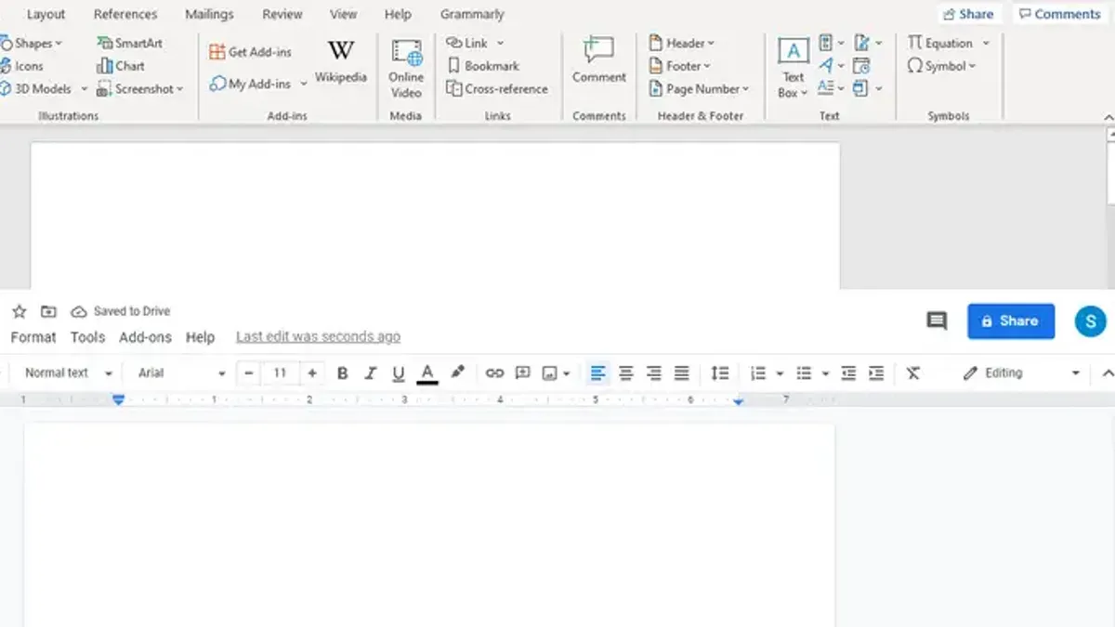Insert an Online Video
Screen dimensions: 1115x627
tap(406, 69)
